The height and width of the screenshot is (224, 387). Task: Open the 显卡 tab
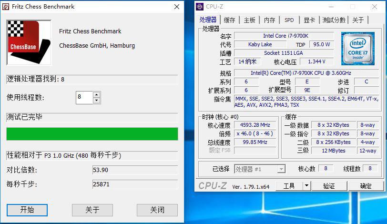(309, 20)
